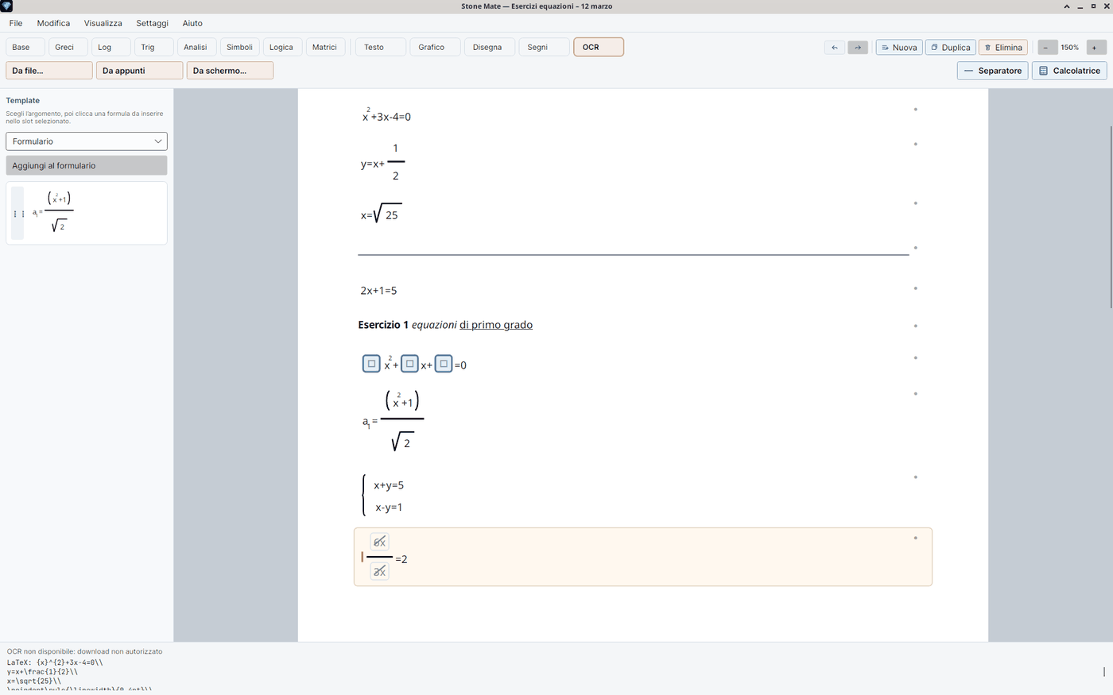Insert a Separatore line
The image size is (1113, 695).
click(992, 71)
